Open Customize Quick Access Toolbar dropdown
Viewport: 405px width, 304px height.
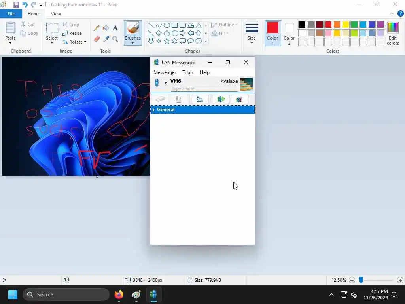pyautogui.click(x=41, y=5)
